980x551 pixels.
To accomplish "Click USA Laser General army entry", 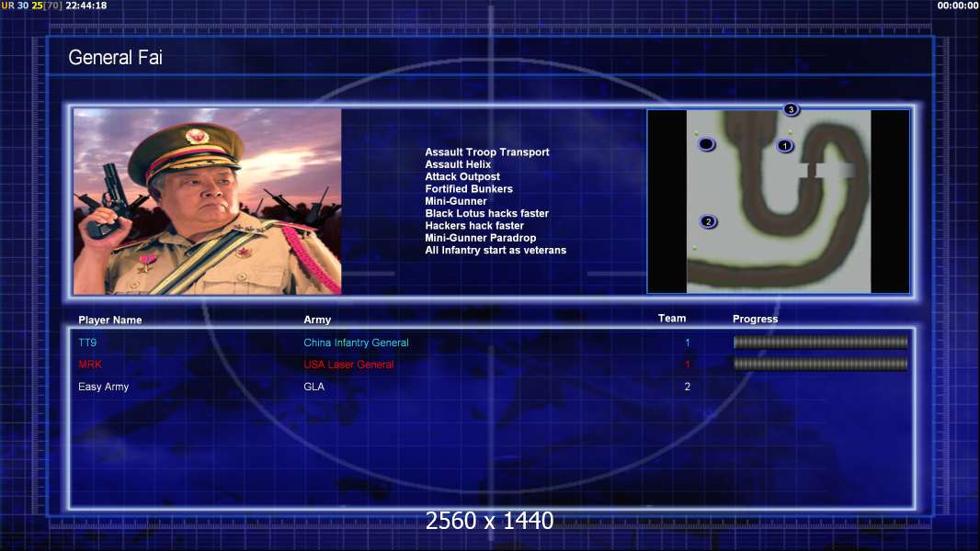I will pyautogui.click(x=348, y=365).
